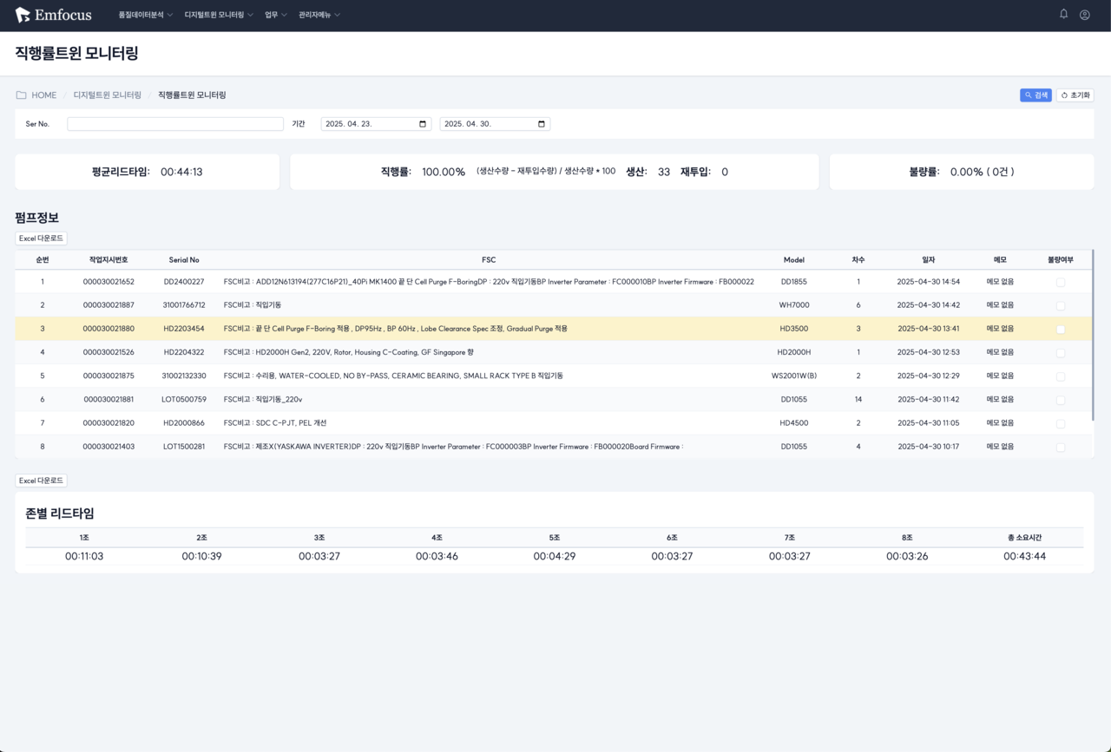
Task: Click date cell 2025-04-30 11:42
Action: 928,399
